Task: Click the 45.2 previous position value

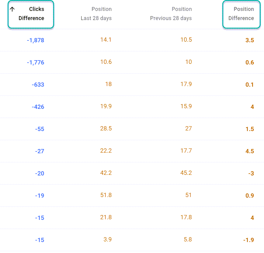Action: pyautogui.click(x=186, y=173)
